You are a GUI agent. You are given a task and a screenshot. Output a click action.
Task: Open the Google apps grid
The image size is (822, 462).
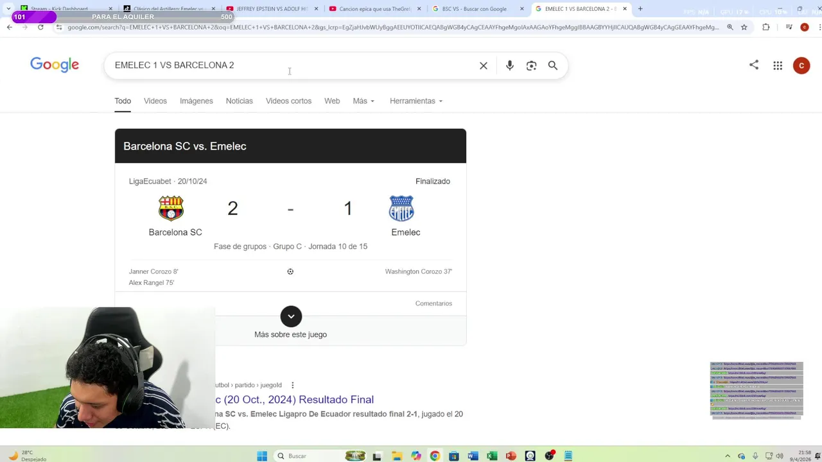pyautogui.click(x=778, y=65)
